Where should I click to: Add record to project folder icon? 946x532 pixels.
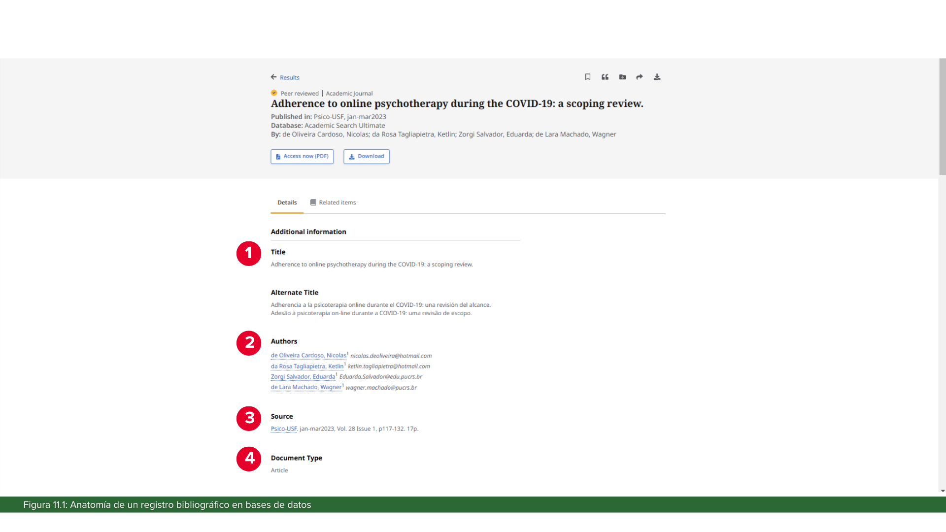click(622, 77)
